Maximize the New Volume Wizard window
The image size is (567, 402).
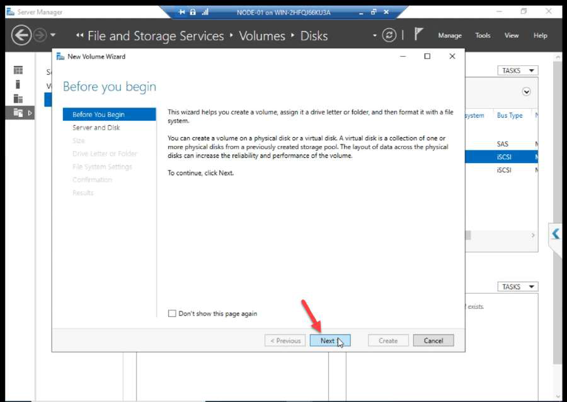point(427,57)
